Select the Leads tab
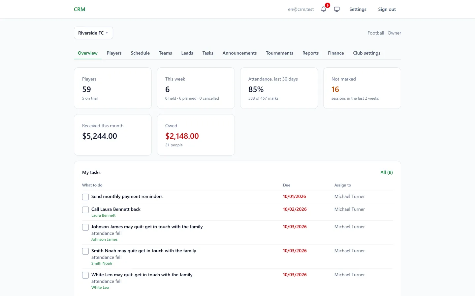The width and height of the screenshot is (475, 296). [x=187, y=53]
